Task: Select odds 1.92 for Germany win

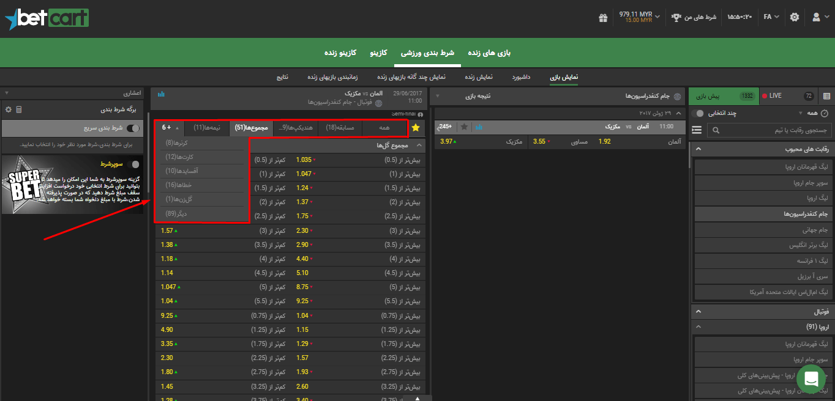Action: coord(604,141)
